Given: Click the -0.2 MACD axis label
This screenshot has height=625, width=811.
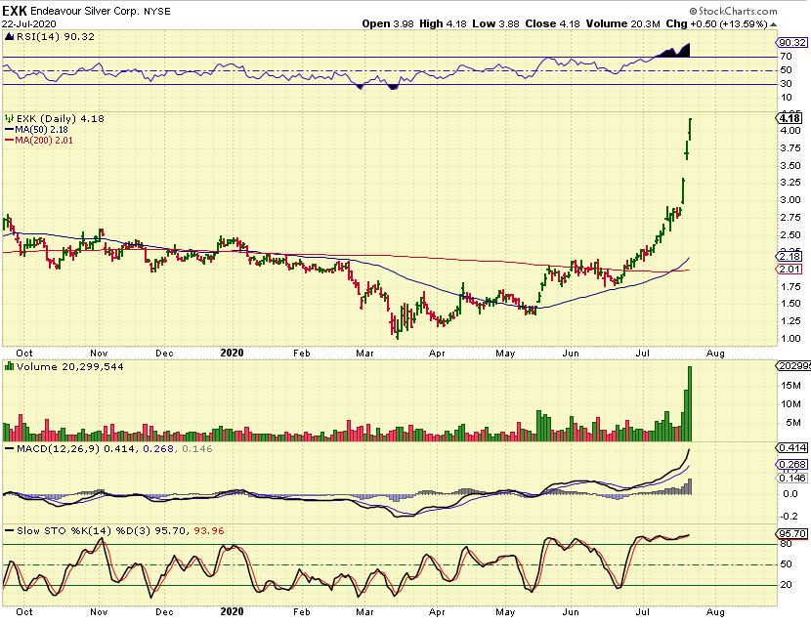Looking at the screenshot, I should pos(790,517).
